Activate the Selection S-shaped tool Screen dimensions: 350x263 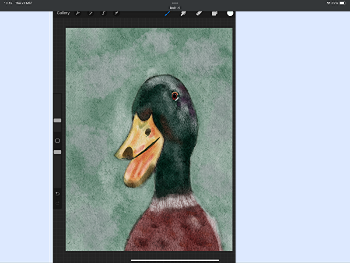(x=103, y=13)
